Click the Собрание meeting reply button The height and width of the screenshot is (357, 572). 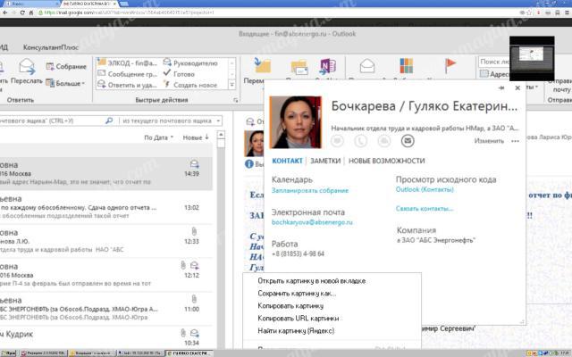pos(66,67)
